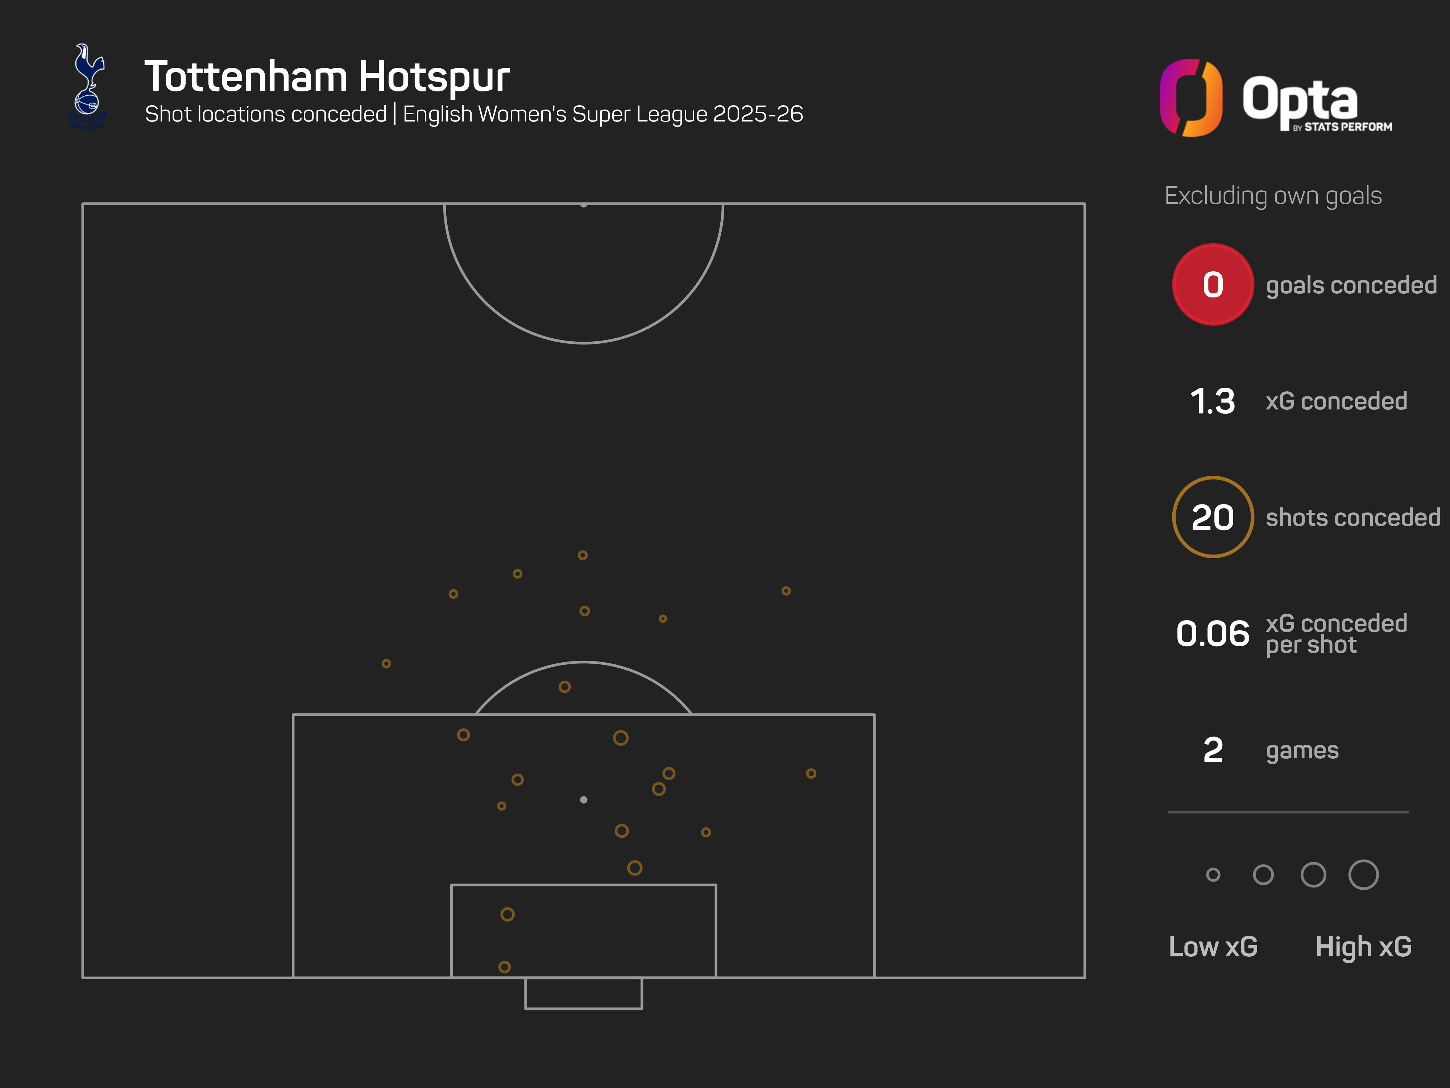Click the Tottenham Hotspur title text

pyautogui.click(x=327, y=76)
